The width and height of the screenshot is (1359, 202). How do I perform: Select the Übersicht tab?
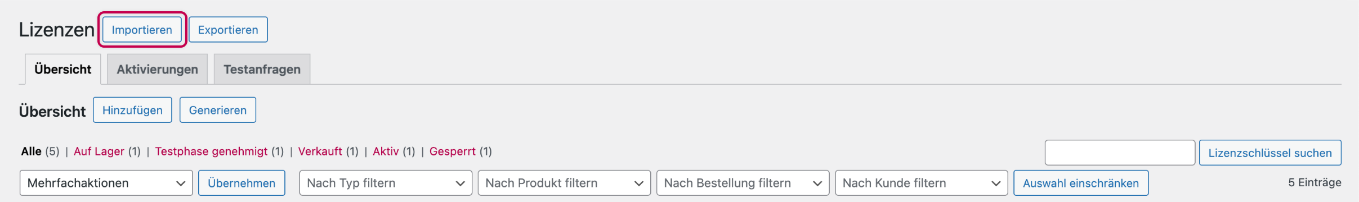[x=62, y=70]
